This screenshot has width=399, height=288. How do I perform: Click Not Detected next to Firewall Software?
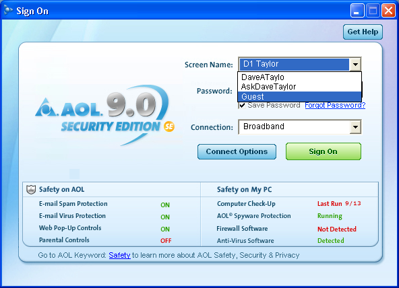point(337,229)
